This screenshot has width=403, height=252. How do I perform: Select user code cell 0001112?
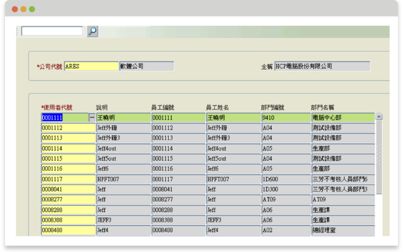tap(68, 128)
